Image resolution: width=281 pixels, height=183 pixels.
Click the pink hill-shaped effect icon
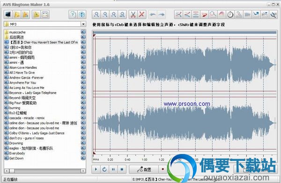(222, 15)
